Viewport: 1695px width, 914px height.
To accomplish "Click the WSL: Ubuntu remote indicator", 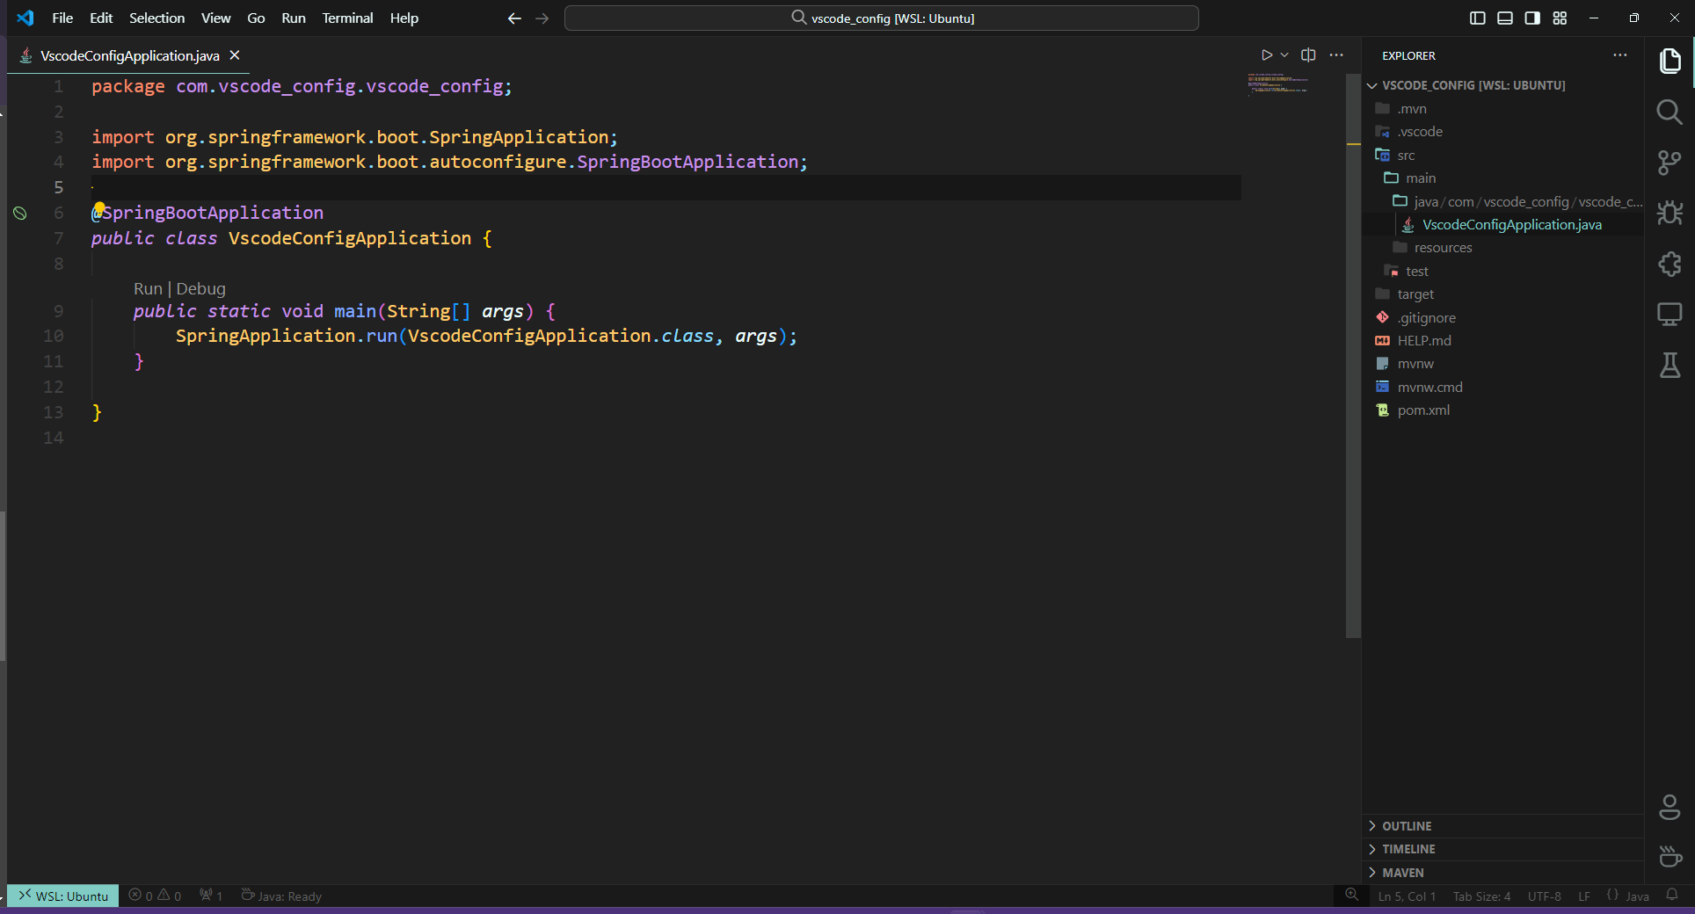I will (x=63, y=896).
